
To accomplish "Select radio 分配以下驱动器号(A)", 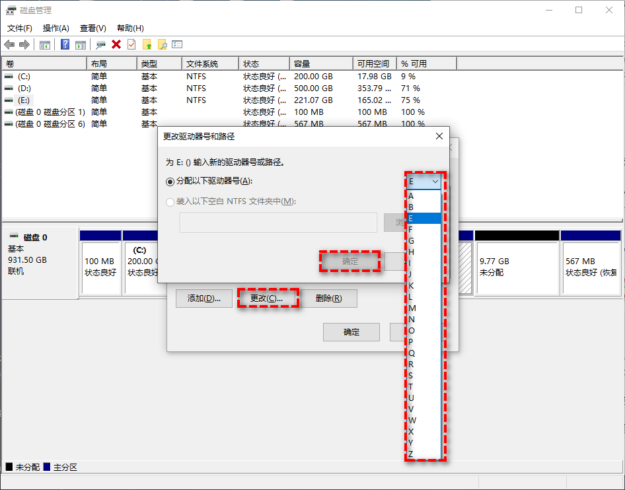I will pos(170,182).
